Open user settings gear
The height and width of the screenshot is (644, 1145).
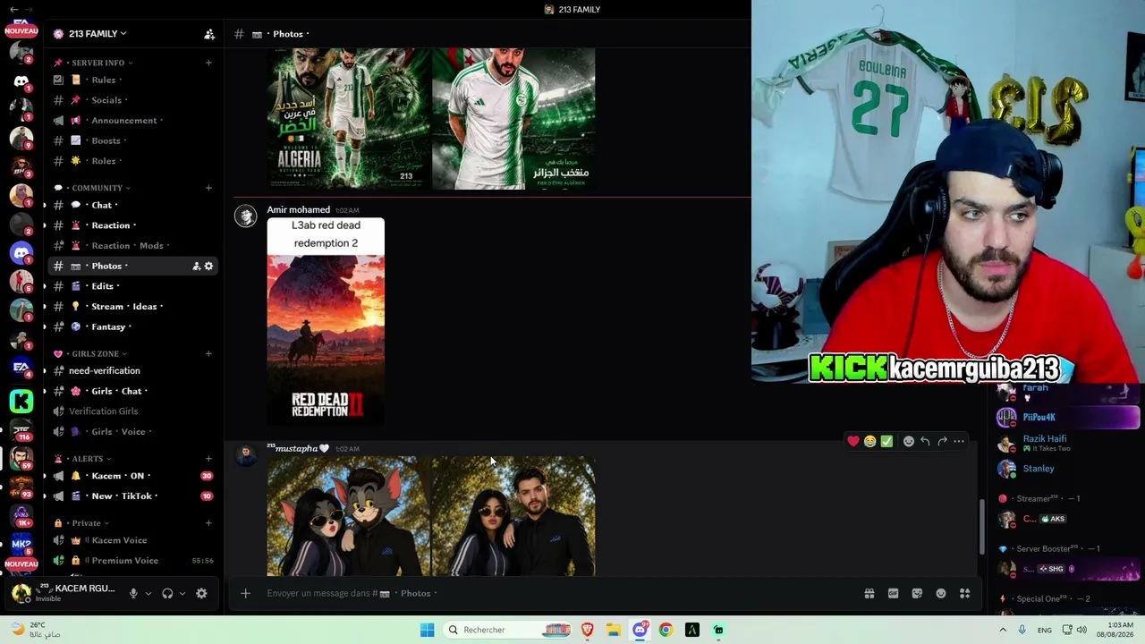point(201,593)
